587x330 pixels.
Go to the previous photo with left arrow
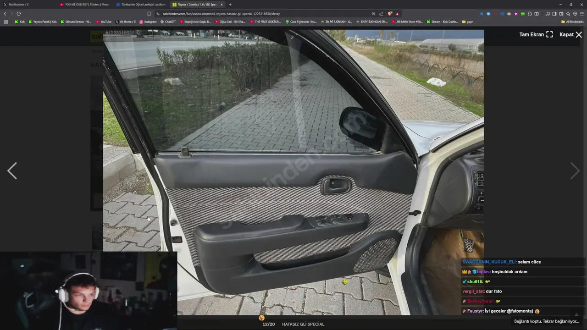tap(12, 170)
